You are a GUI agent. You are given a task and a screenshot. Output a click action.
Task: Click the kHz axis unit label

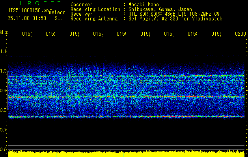tap(4, 31)
